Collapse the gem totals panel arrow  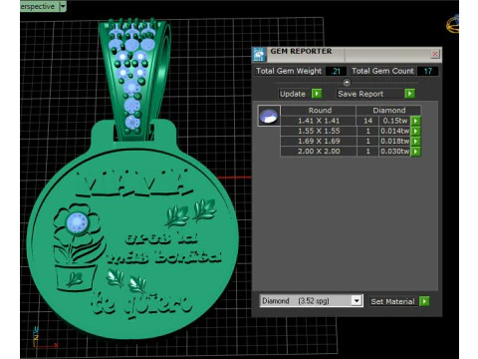347,83
